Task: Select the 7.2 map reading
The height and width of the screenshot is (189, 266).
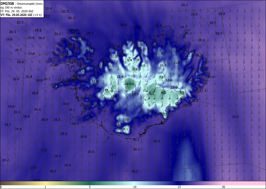Action: pyautogui.click(x=182, y=93)
